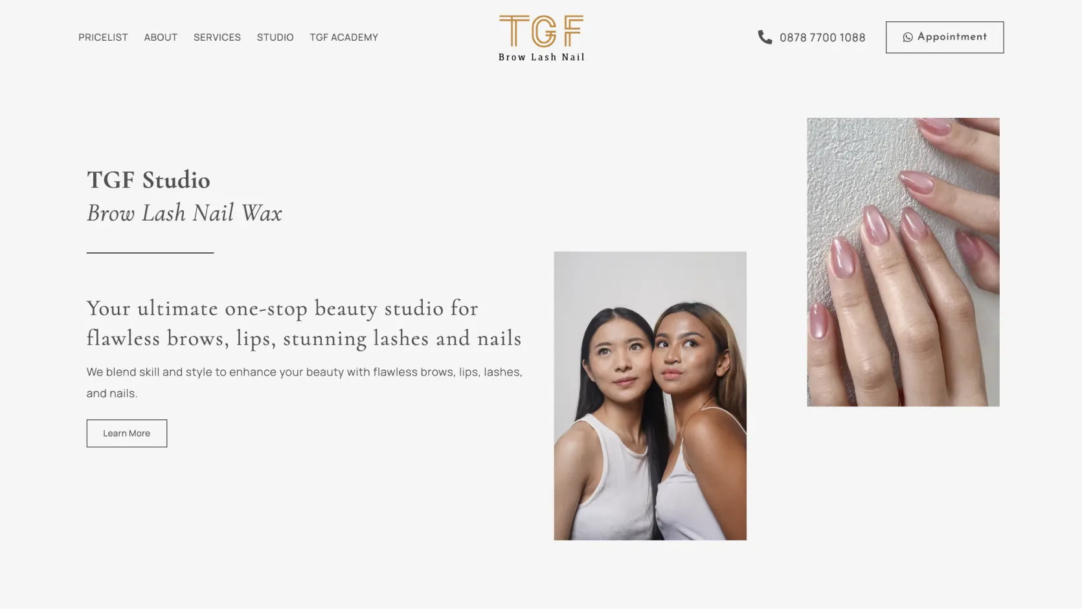
Task: Click the pink nails photo
Action: 903,262
